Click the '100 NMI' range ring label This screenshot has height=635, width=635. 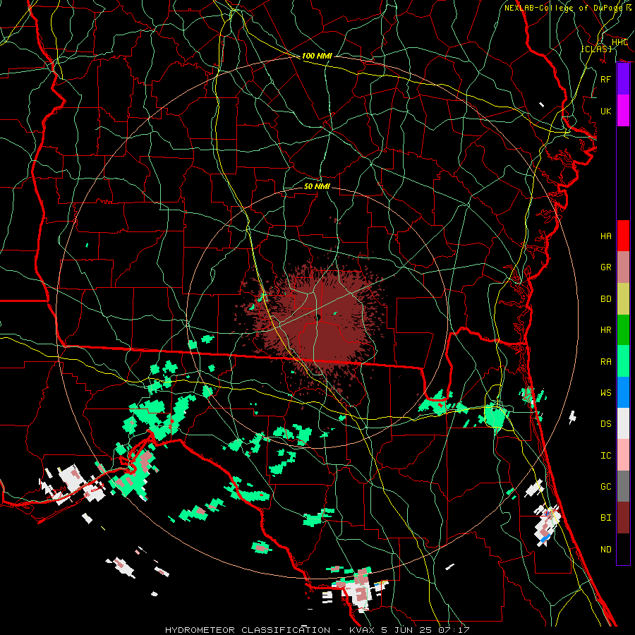pyautogui.click(x=317, y=56)
